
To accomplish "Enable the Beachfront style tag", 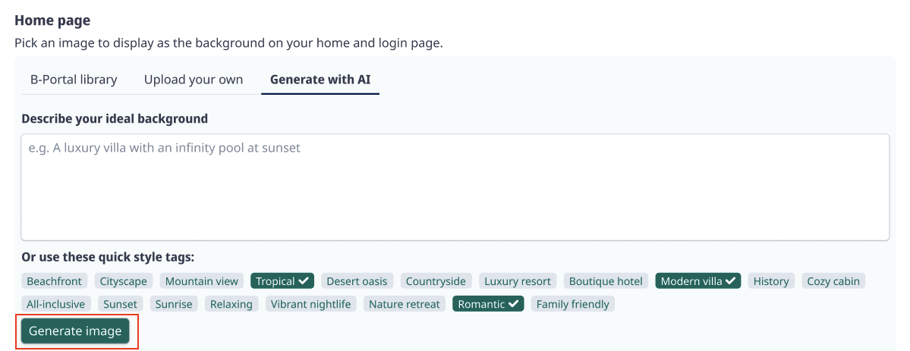I will [55, 281].
